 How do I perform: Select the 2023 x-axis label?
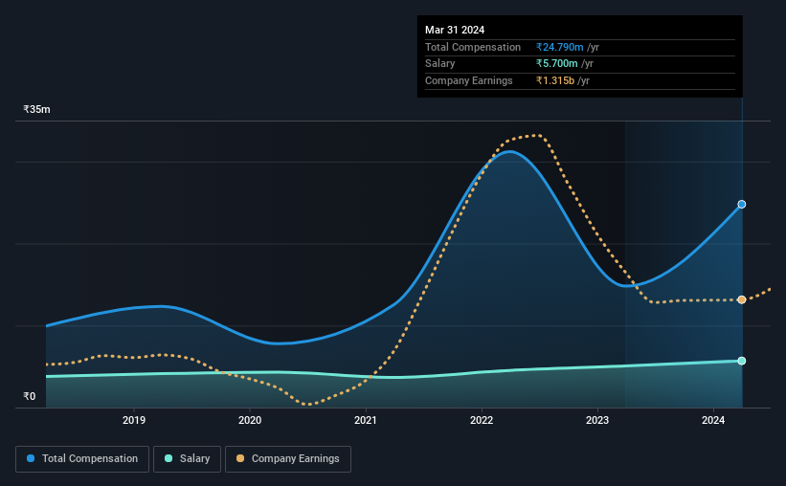point(597,420)
